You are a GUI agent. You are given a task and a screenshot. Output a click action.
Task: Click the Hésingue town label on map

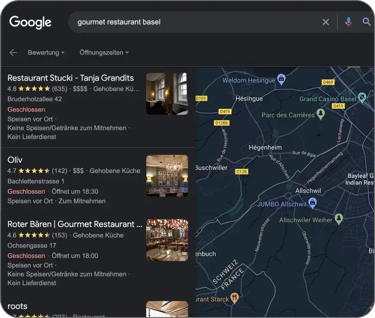249,98
